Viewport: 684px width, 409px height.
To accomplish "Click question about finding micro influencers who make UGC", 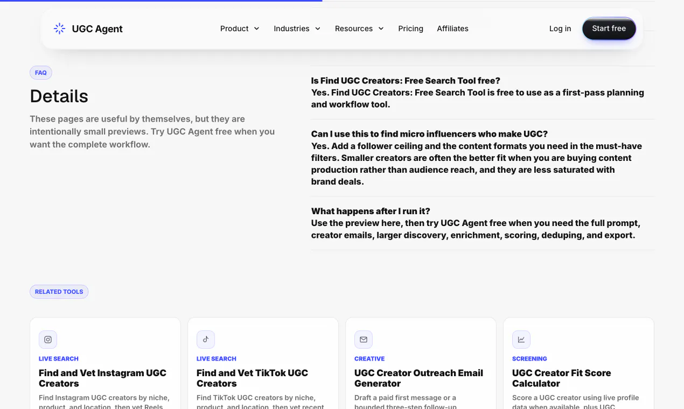I will [x=429, y=134].
